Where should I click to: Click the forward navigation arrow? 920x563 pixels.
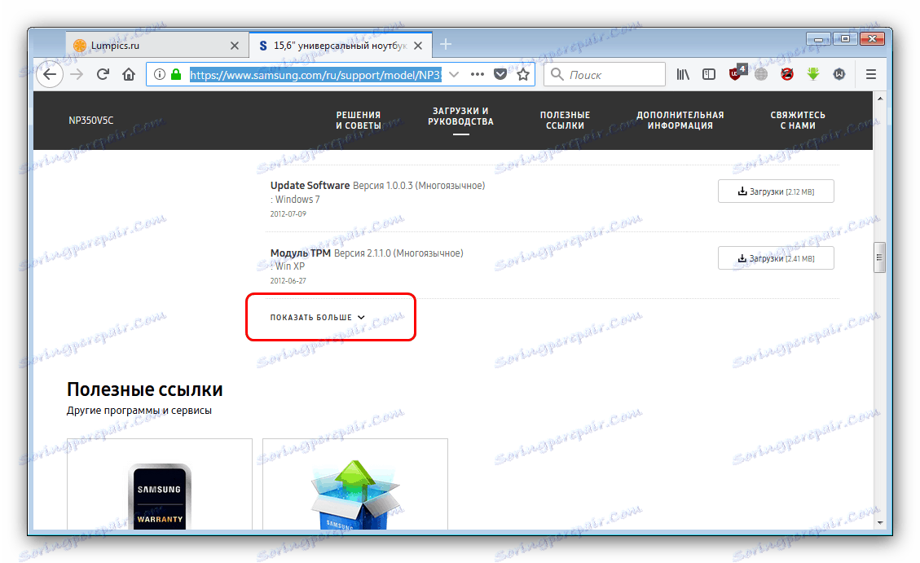pyautogui.click(x=77, y=74)
